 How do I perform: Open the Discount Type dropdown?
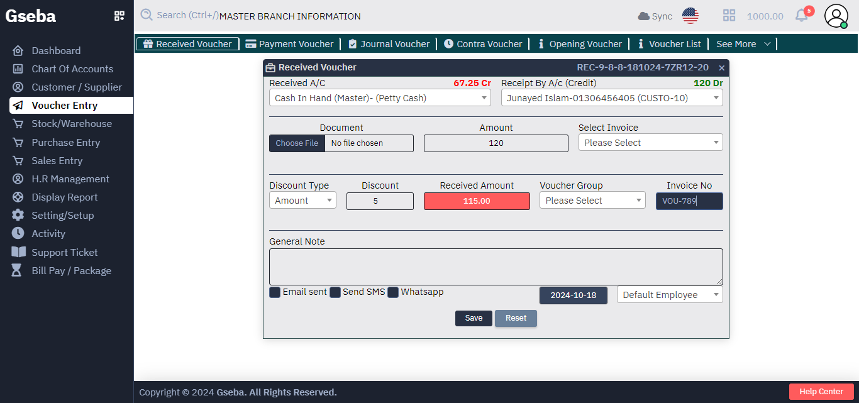(x=302, y=199)
